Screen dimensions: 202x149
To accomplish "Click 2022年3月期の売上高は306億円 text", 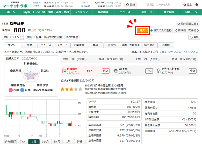I will [x=104, y=85].
